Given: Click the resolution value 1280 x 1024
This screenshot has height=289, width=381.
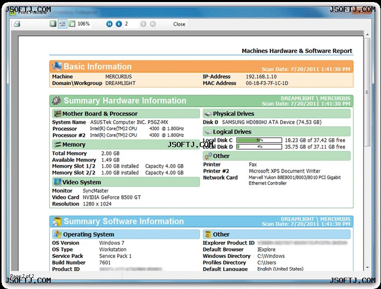Looking at the screenshot, I should [x=97, y=204].
